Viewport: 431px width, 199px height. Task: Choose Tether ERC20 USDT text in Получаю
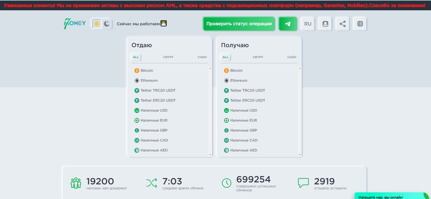coord(248,100)
